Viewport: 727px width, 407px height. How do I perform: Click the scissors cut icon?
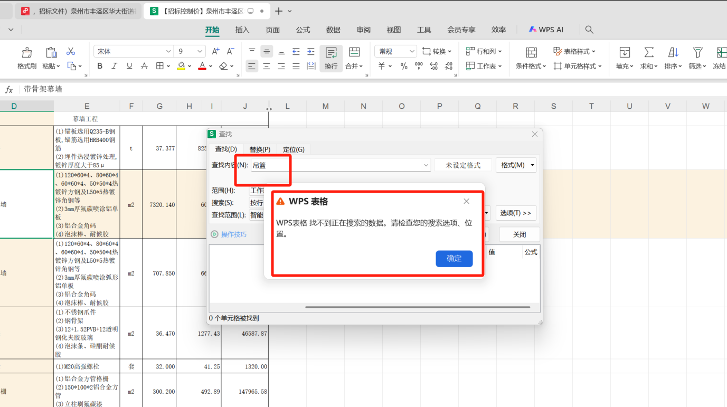pos(71,51)
